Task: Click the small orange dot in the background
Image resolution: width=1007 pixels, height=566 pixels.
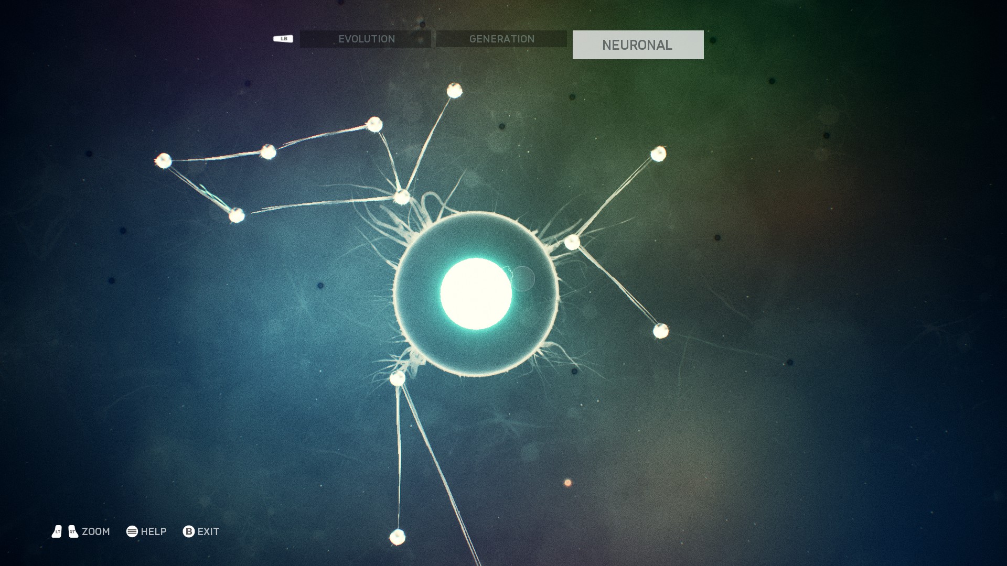Action: (567, 483)
